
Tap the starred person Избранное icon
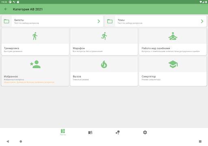coord(35,64)
